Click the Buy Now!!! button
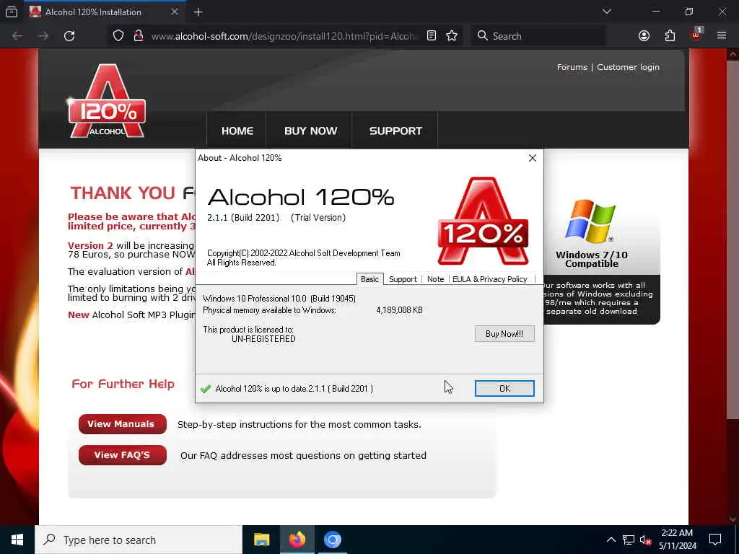Viewport: 739px width, 554px height. point(504,333)
